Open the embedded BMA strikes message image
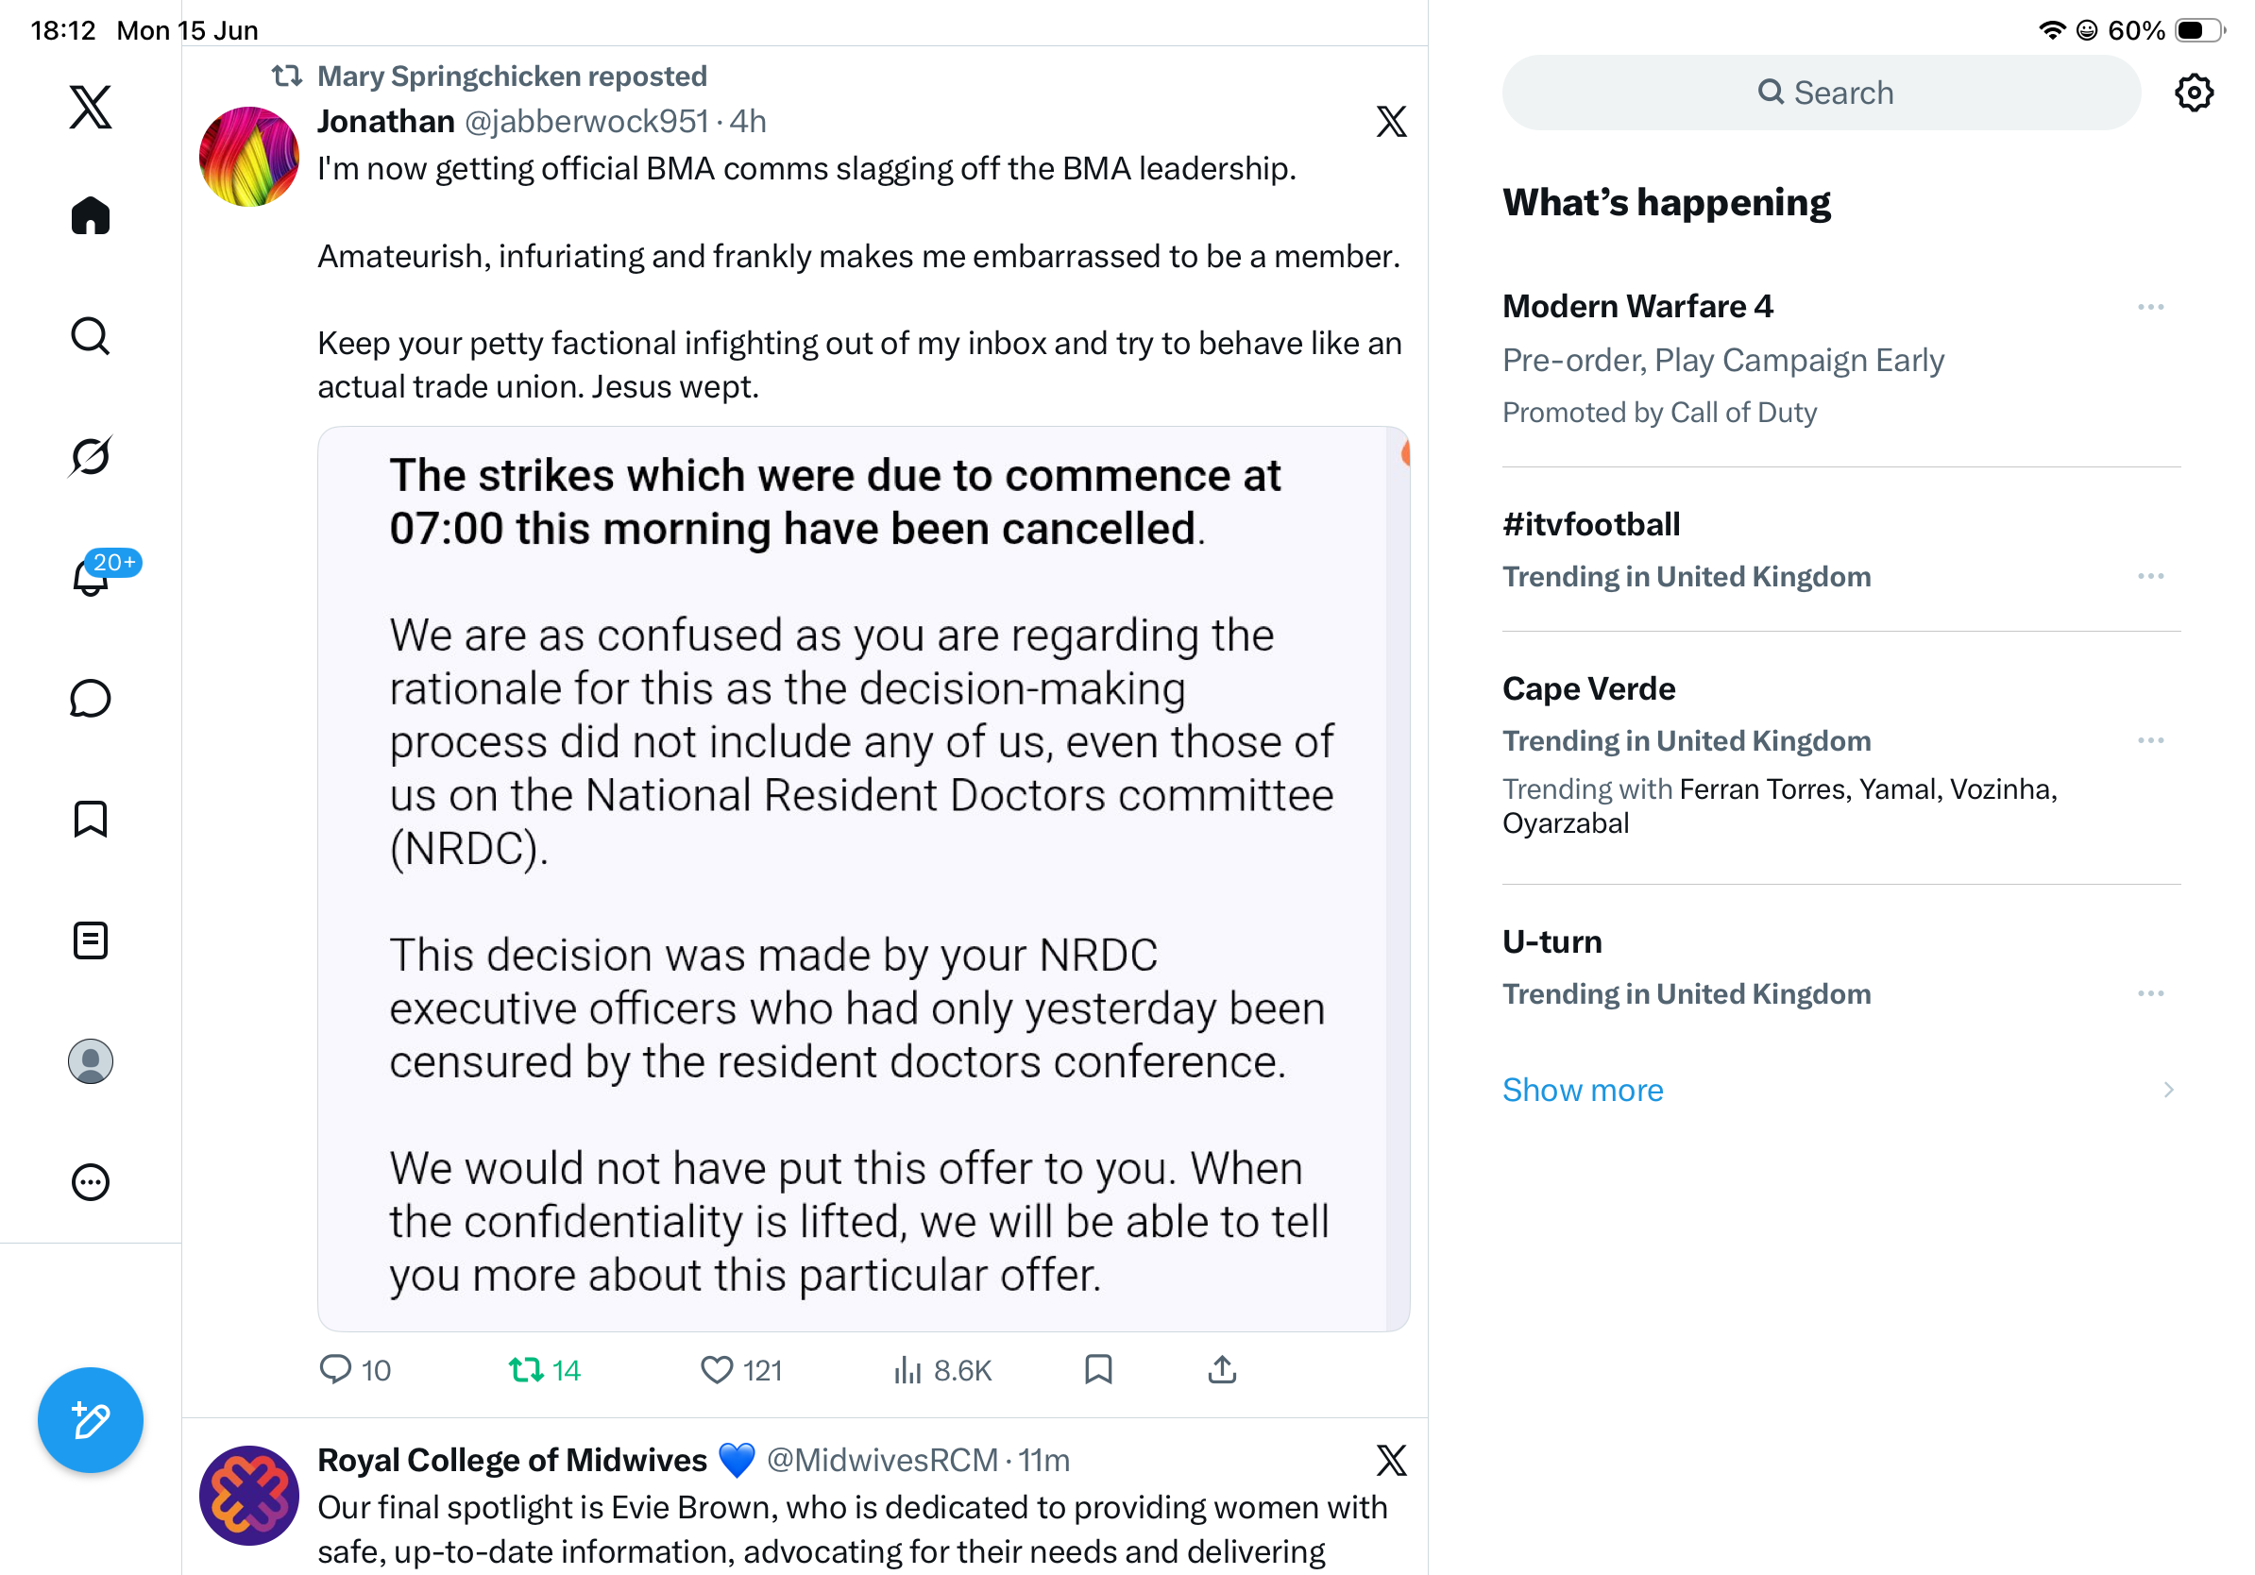Viewport: 2255px width, 1575px height. coord(863,879)
